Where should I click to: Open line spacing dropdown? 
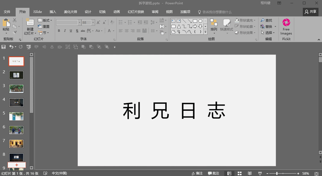(x=153, y=22)
